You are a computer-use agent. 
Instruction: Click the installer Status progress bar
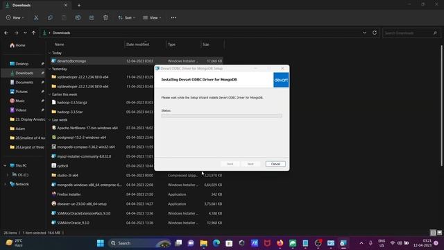(222, 116)
